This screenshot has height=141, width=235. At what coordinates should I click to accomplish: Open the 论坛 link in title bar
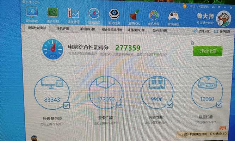pos(192,6)
